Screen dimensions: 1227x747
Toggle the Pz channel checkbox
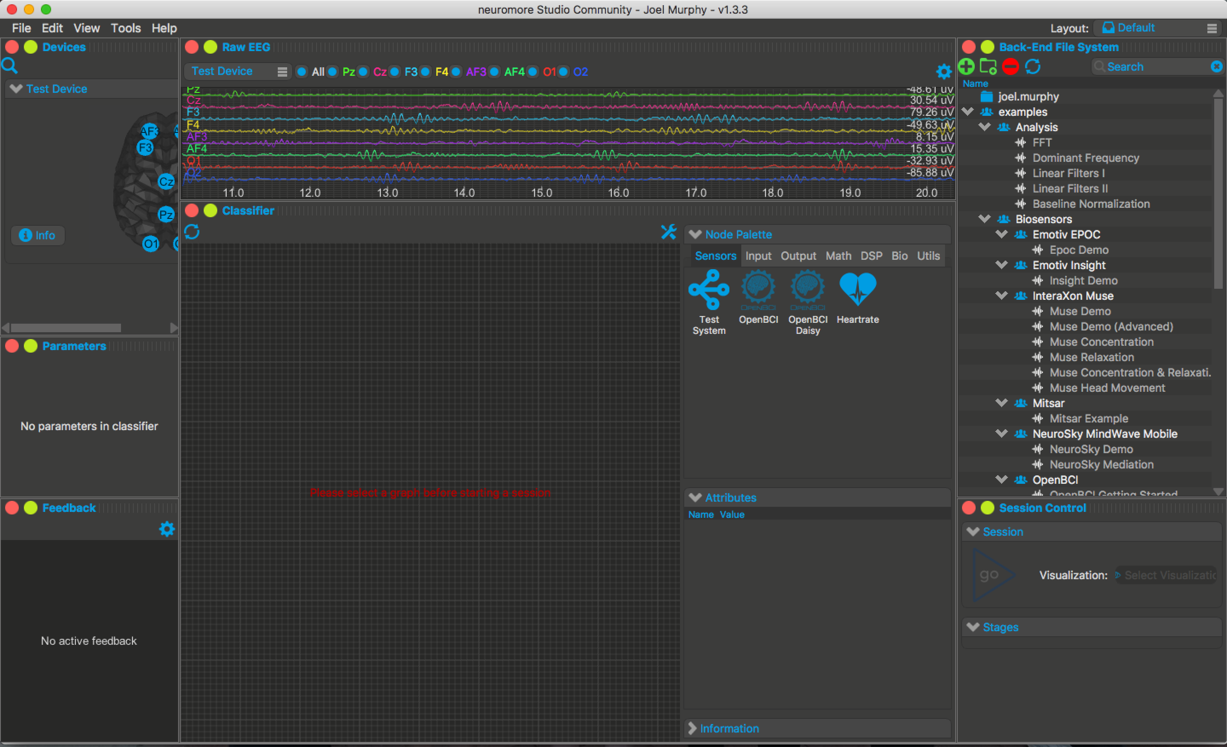(333, 72)
